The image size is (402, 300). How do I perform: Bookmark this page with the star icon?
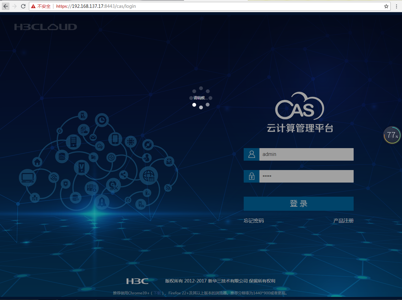(386, 6)
